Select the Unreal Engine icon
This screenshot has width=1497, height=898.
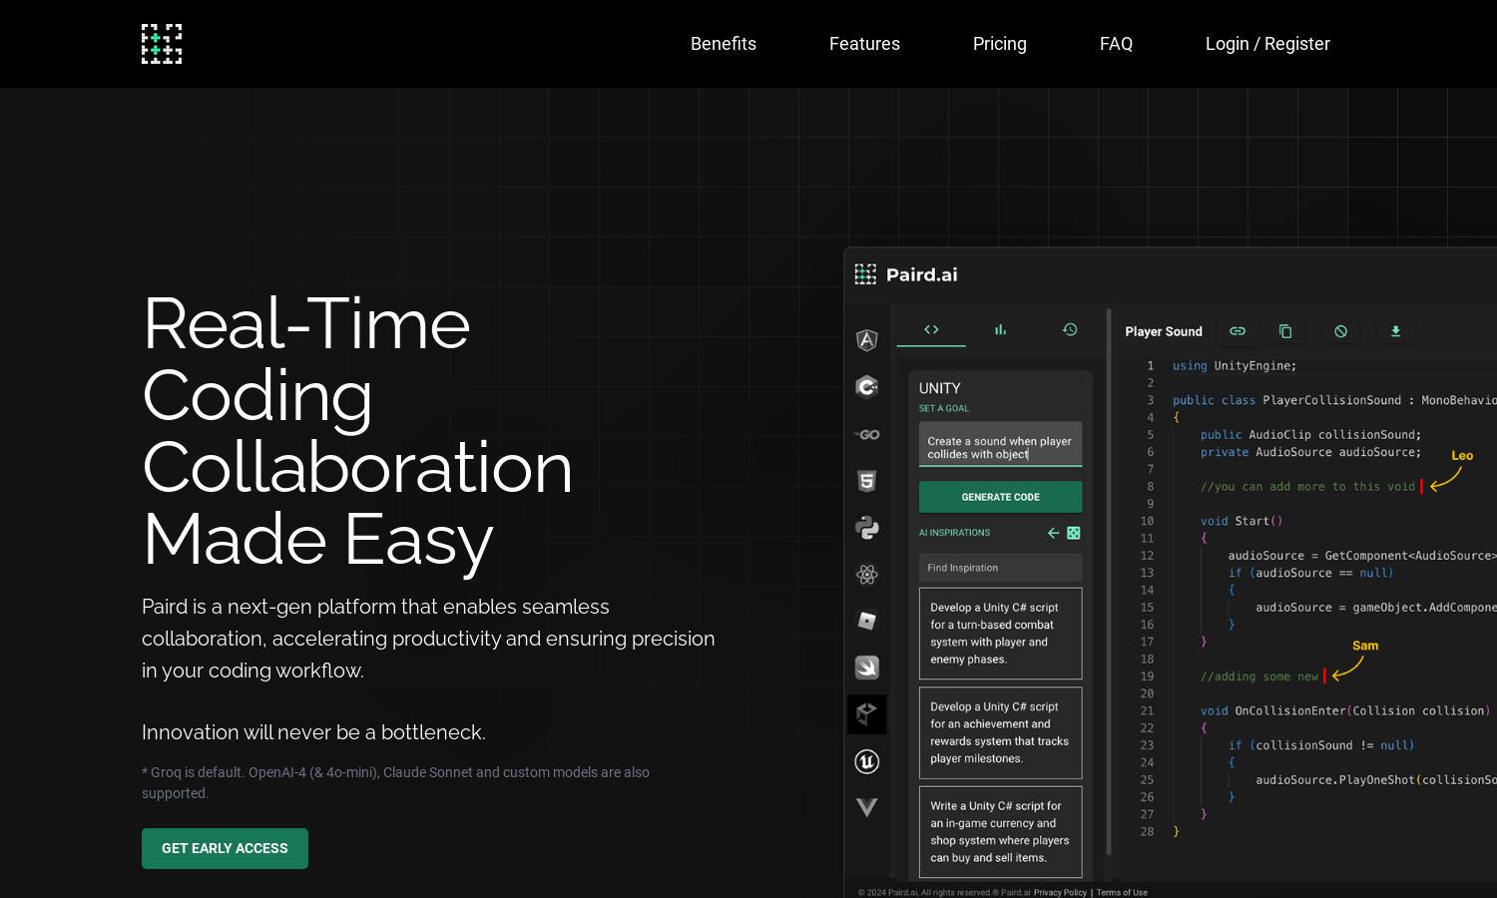tap(867, 761)
